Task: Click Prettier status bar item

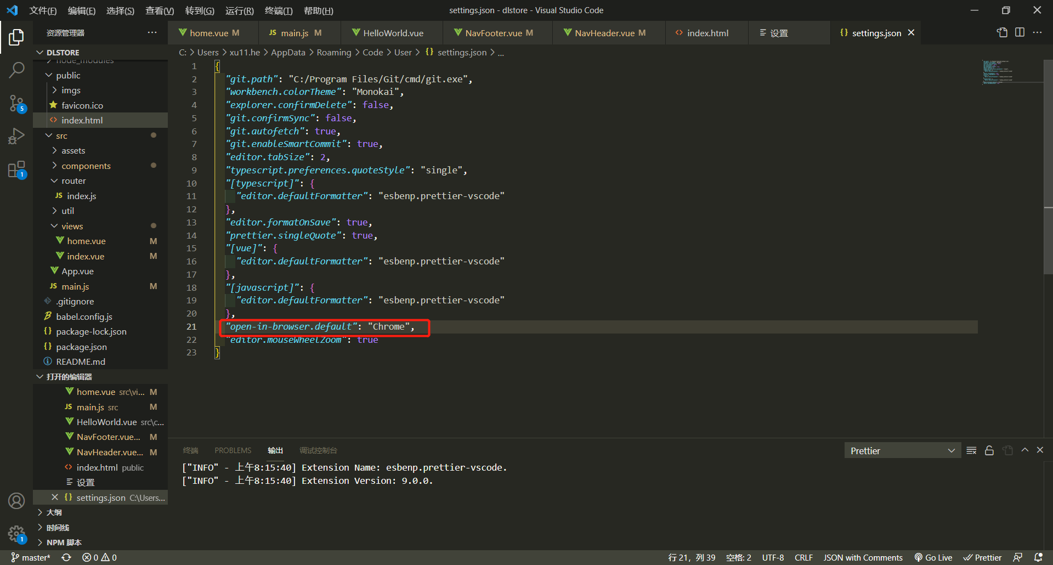Action: tap(982, 557)
